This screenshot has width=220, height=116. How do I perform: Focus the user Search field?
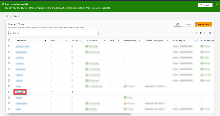(x=54, y=33)
